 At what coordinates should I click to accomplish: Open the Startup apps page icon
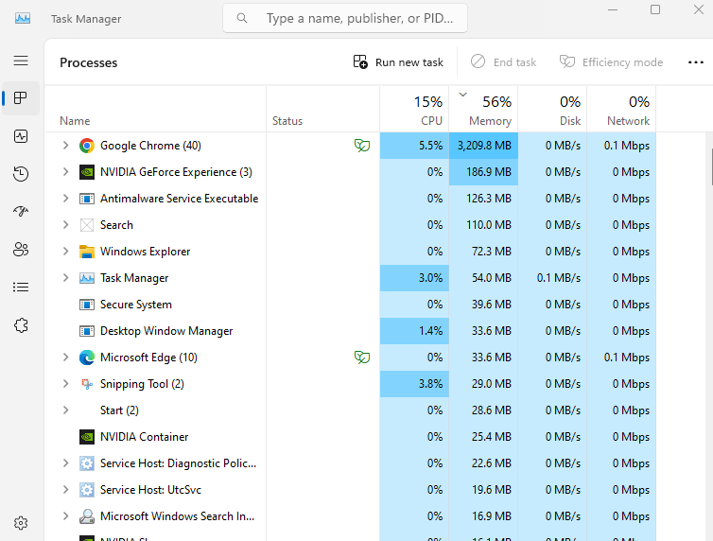pyautogui.click(x=21, y=212)
